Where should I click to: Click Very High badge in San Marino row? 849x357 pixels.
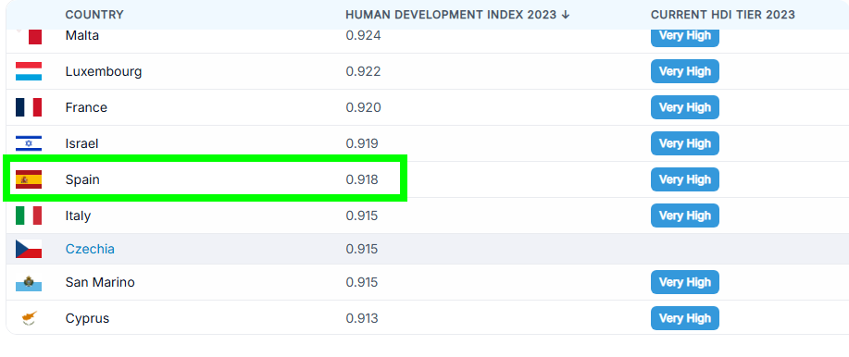tap(685, 282)
